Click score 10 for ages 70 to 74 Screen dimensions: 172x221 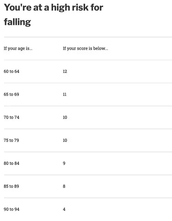pyautogui.click(x=65, y=118)
